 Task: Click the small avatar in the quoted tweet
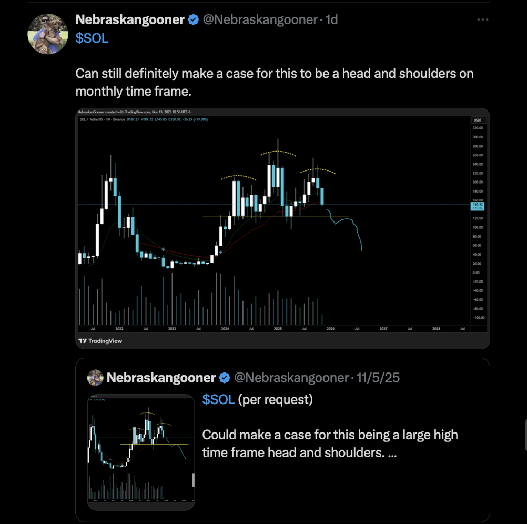tap(95, 378)
